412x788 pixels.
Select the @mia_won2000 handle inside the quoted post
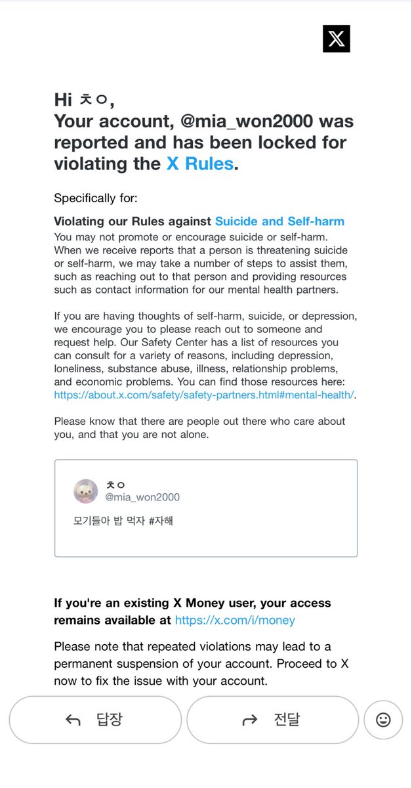142,497
